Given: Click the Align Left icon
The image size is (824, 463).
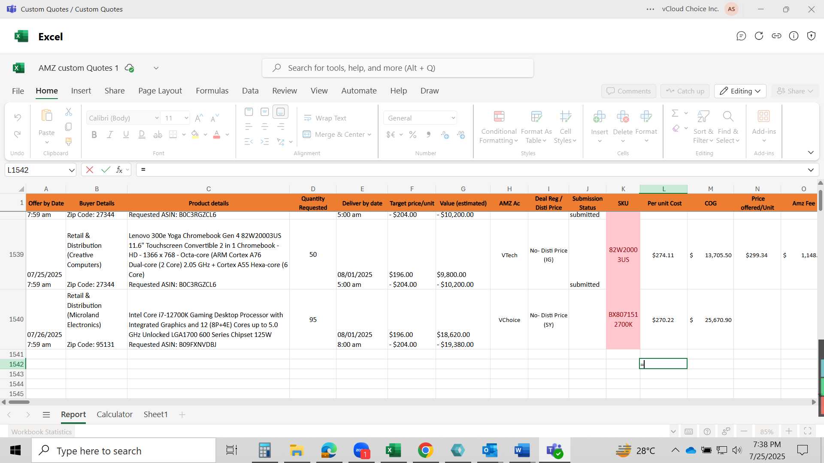Looking at the screenshot, I should tap(248, 126).
